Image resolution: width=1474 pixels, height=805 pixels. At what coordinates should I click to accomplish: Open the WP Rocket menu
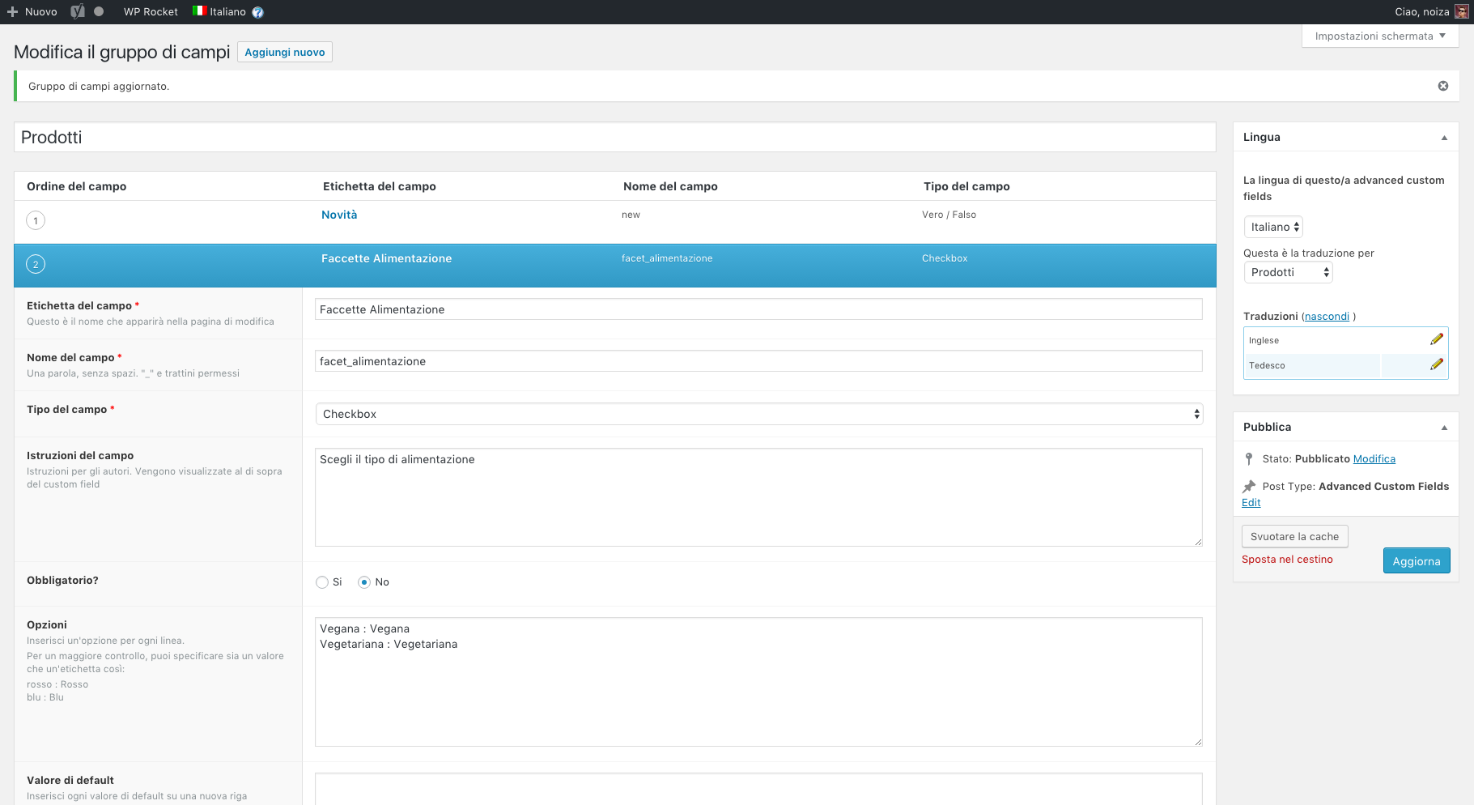pyautogui.click(x=151, y=11)
